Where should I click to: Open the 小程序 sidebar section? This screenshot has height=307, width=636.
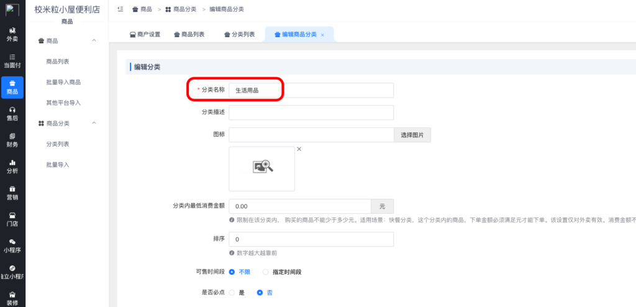click(12, 245)
